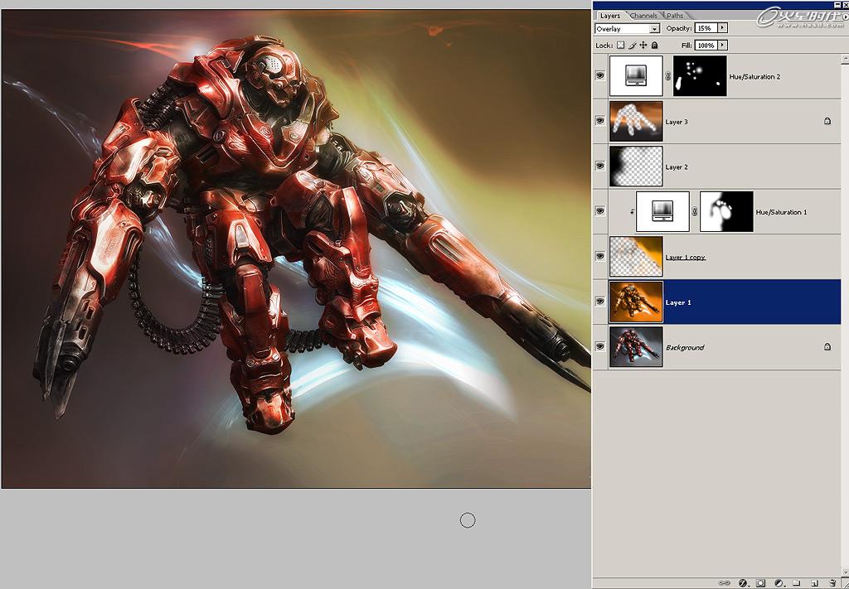
Task: Open the Layers panel options menu arrow
Action: tap(845, 17)
